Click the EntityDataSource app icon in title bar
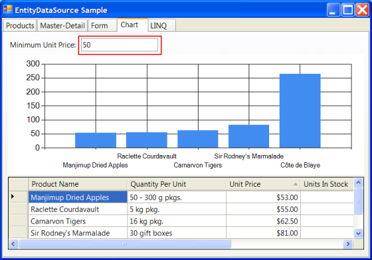Screen dimensions: 372x260 (x=8, y=10)
